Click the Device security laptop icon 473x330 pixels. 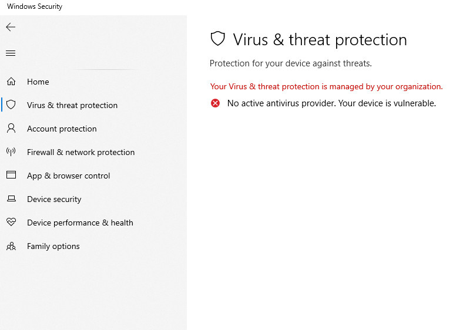(11, 198)
